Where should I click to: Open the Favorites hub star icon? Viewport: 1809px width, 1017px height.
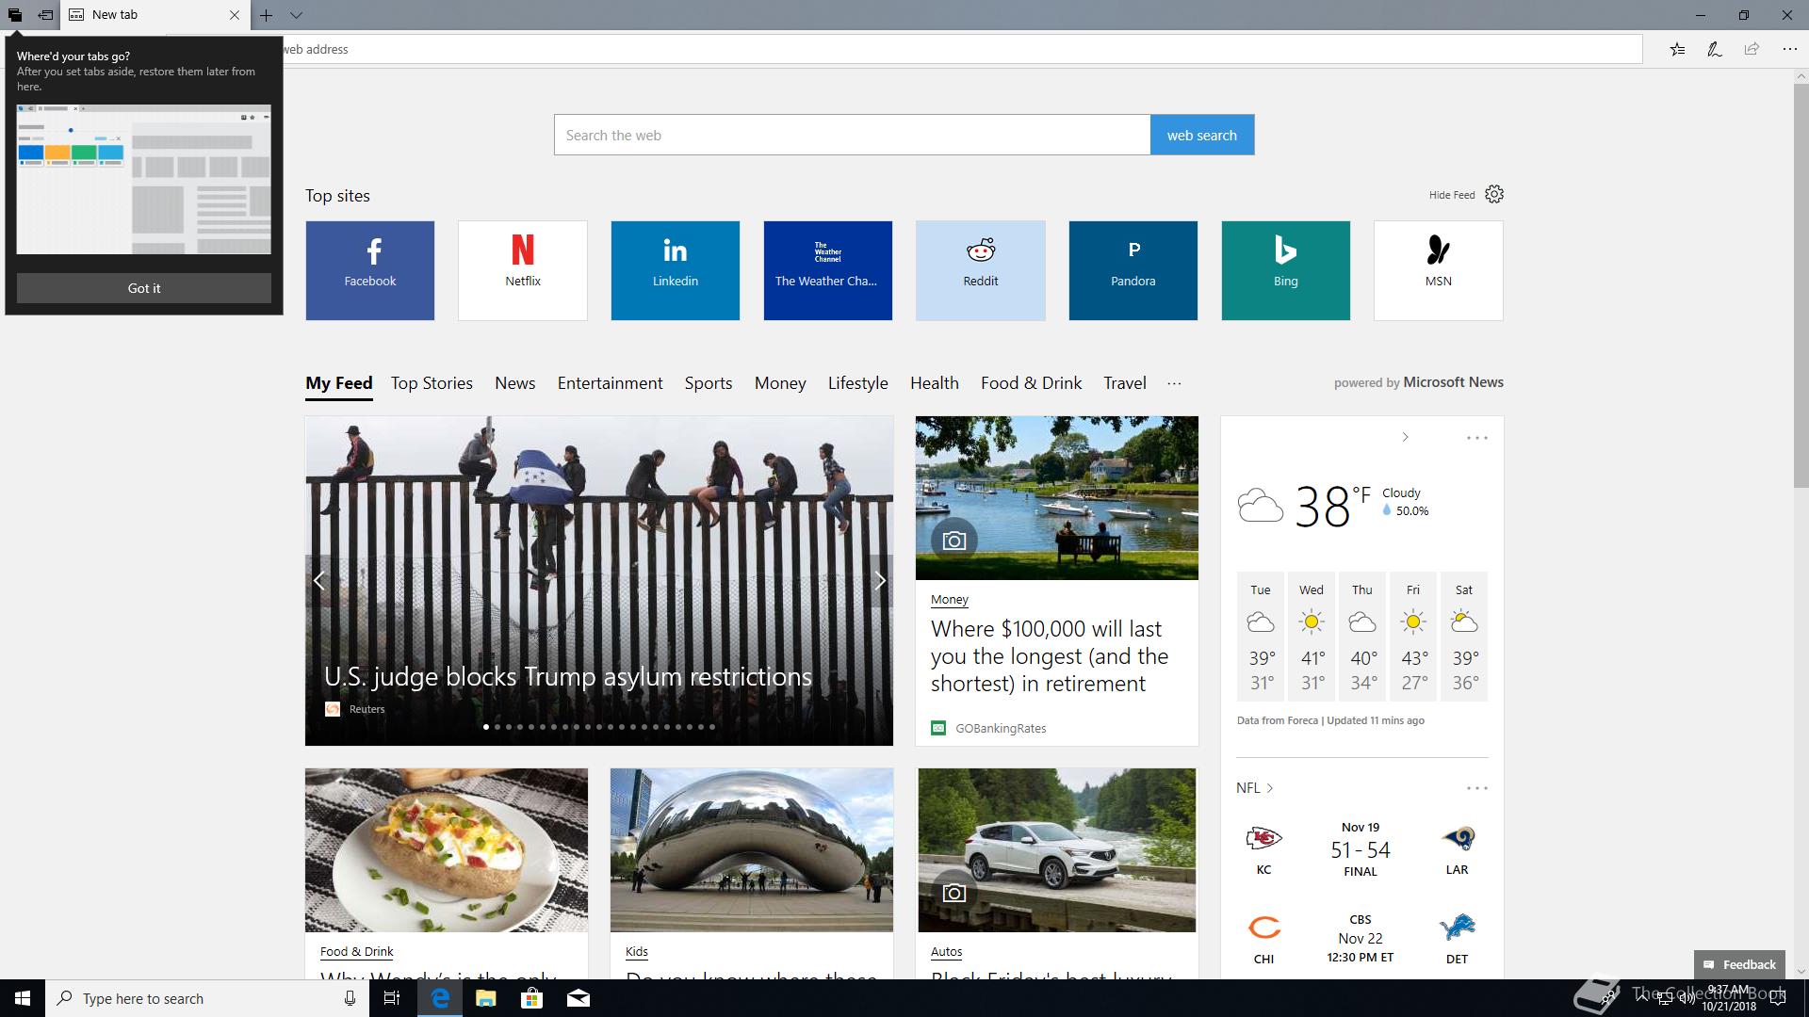[x=1677, y=49]
